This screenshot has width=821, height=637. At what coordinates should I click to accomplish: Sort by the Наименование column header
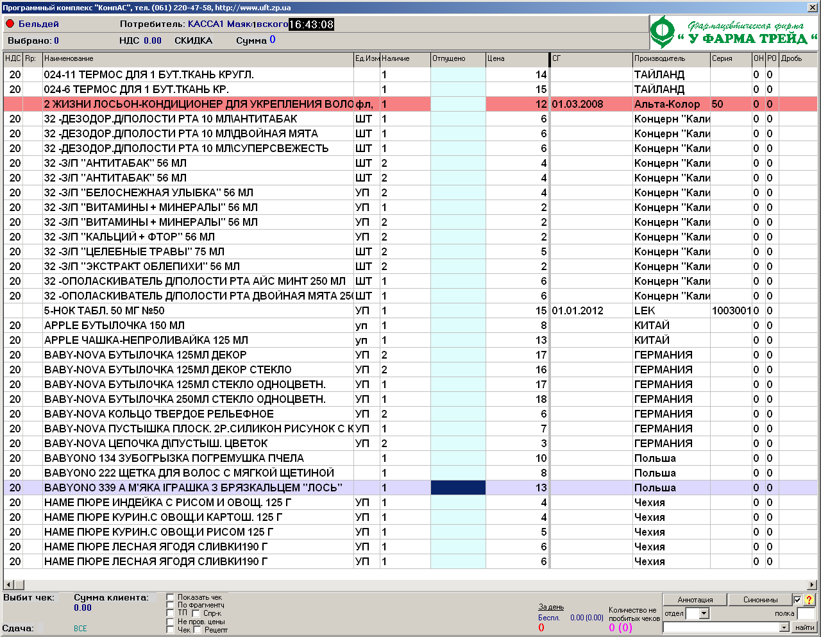[x=198, y=58]
